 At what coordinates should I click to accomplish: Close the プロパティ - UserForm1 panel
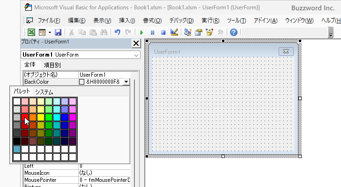pyautogui.click(x=136, y=43)
